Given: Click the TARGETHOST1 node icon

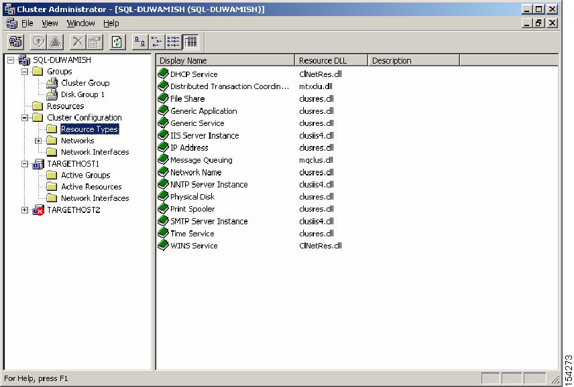Looking at the screenshot, I should (x=38, y=164).
